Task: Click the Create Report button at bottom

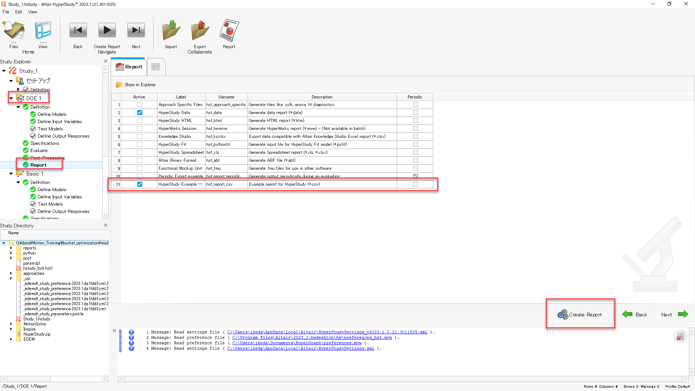Action: pos(580,314)
